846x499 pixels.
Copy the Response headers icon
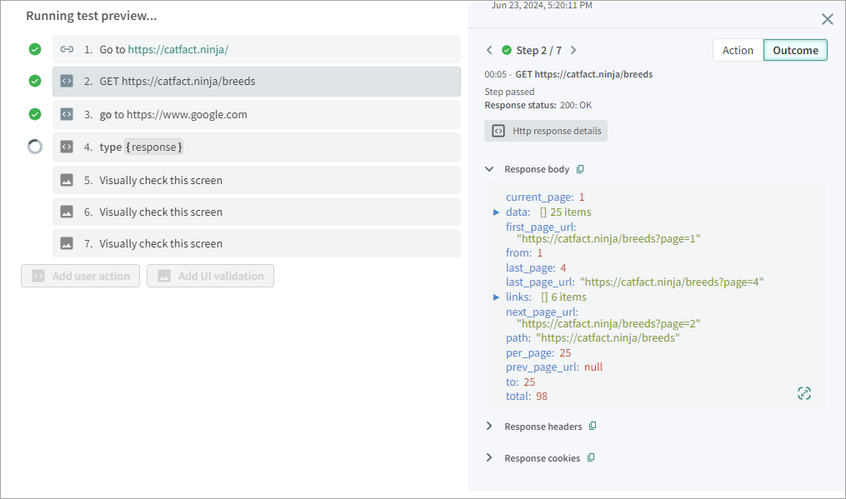pos(593,427)
